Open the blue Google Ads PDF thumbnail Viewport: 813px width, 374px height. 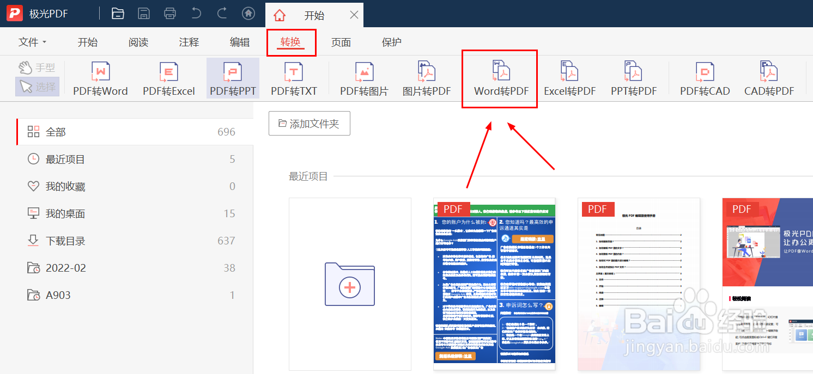494,284
